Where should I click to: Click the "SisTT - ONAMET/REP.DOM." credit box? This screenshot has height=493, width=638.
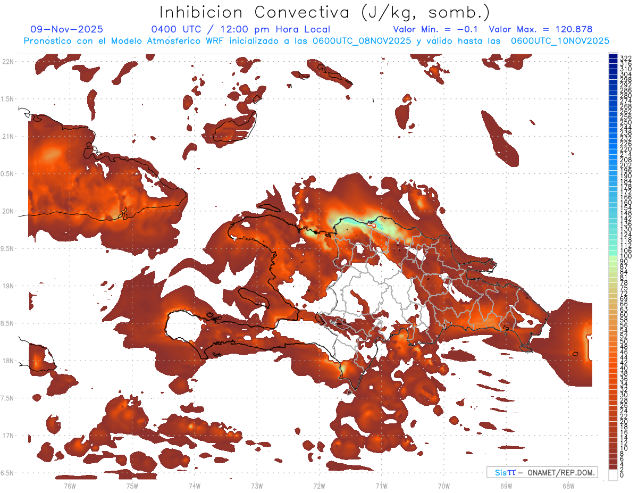542,472
